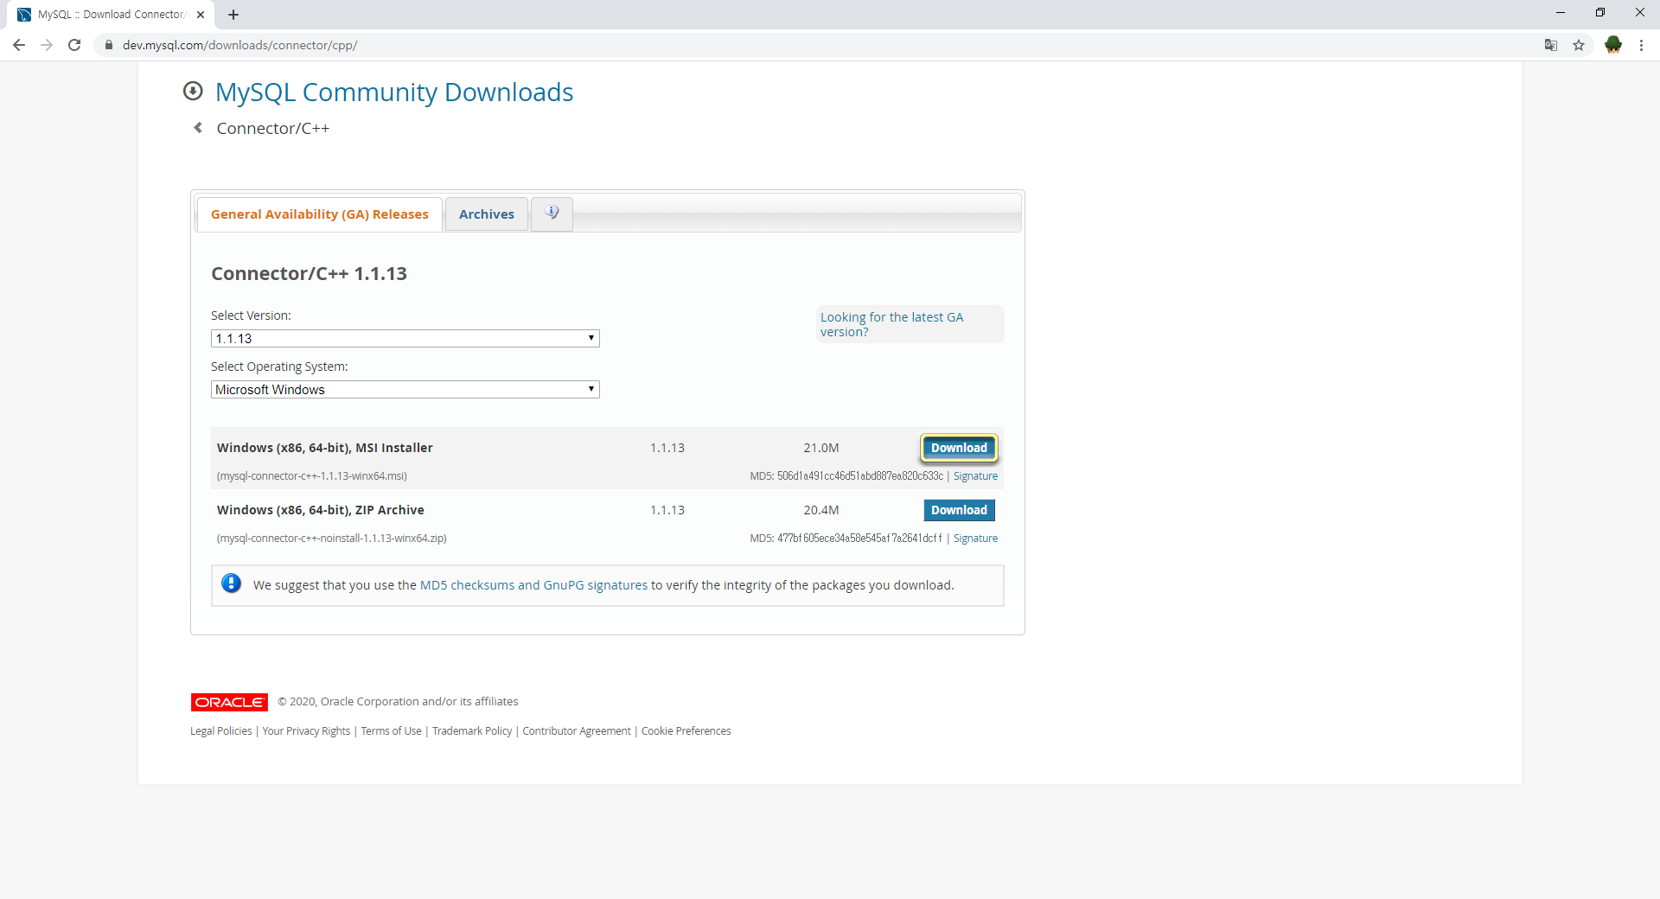Download the ZIP Archive package
Screen dimensions: 1660x899
959,510
